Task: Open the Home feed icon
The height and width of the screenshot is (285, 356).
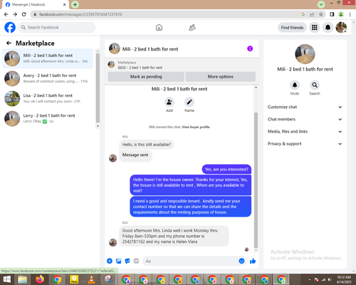Action: click(159, 28)
